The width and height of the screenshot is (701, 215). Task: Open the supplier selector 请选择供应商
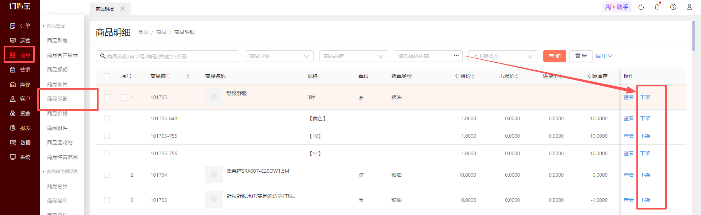coord(428,56)
